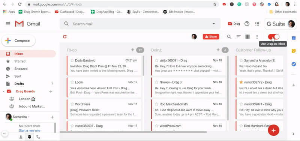Open the board three-dot more menu
Screen dimensions: 300x141
[257, 37]
